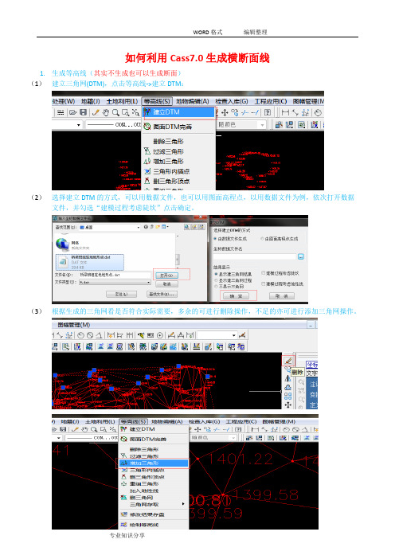Image resolution: width=395 pixels, height=559 pixels.
Task: Click the Help question icon in first toolbar
Action: point(268,112)
